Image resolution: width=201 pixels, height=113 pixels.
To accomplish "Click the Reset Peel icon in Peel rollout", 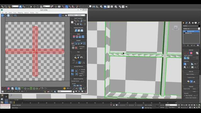I will click(x=82, y=58).
